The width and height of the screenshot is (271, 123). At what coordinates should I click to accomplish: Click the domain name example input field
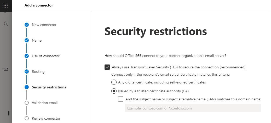pos(193,108)
